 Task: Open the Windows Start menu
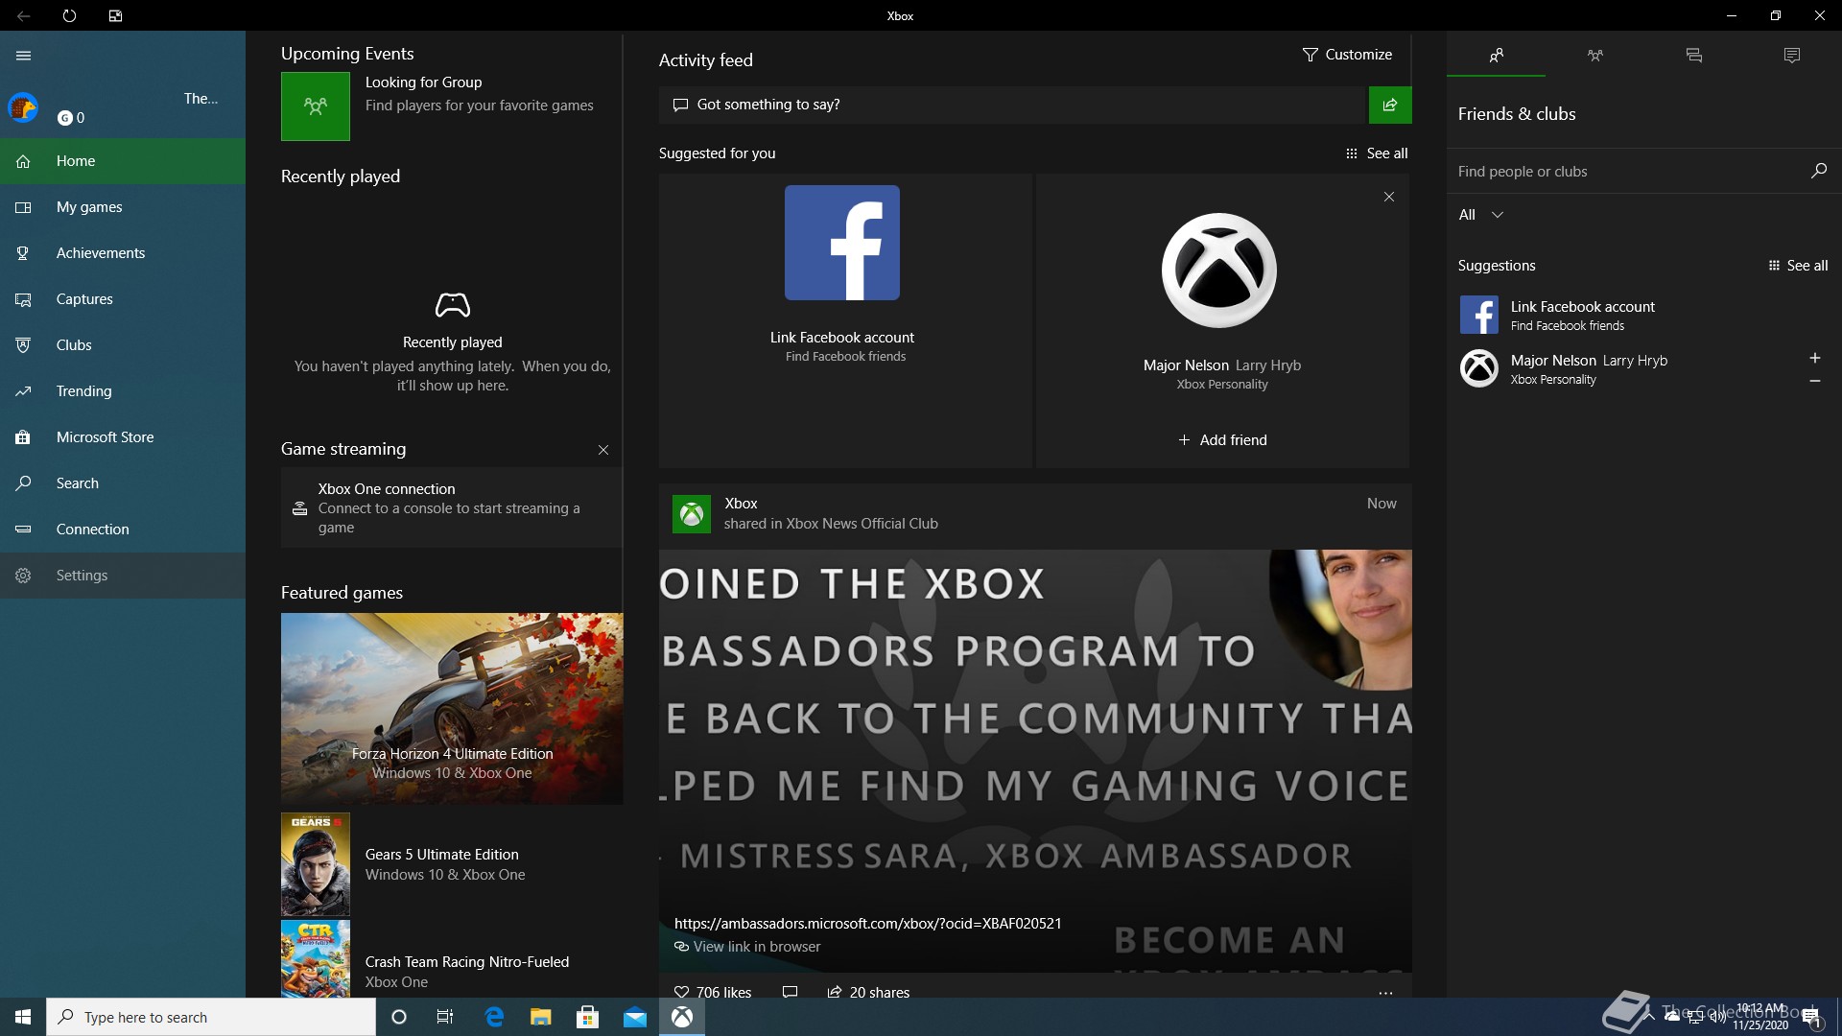23,1017
